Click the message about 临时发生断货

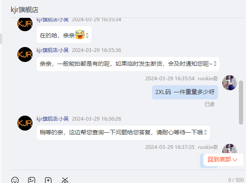click(x=128, y=64)
